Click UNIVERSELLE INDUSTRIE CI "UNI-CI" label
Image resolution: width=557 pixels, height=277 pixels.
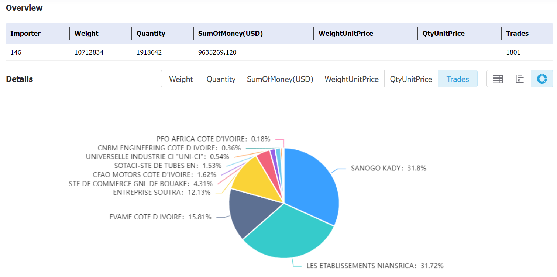point(157,157)
